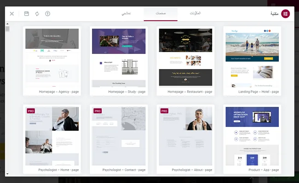This screenshot has width=299, height=183.
Task: Click the sync library icon
Action: pyautogui.click(x=37, y=14)
